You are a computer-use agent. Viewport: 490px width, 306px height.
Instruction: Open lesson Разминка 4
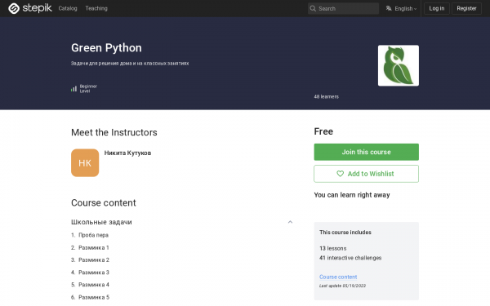(x=94, y=285)
